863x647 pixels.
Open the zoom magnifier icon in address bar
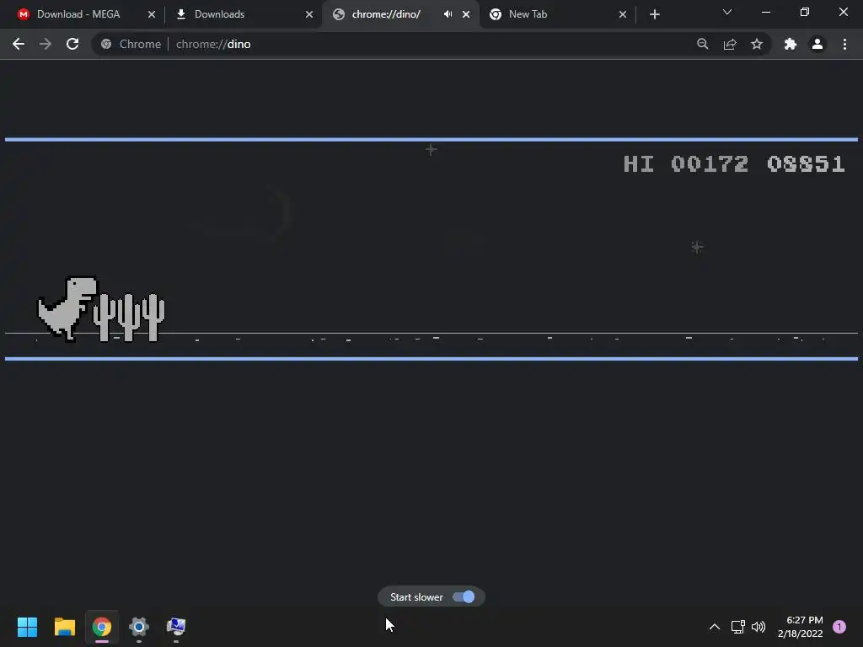702,44
